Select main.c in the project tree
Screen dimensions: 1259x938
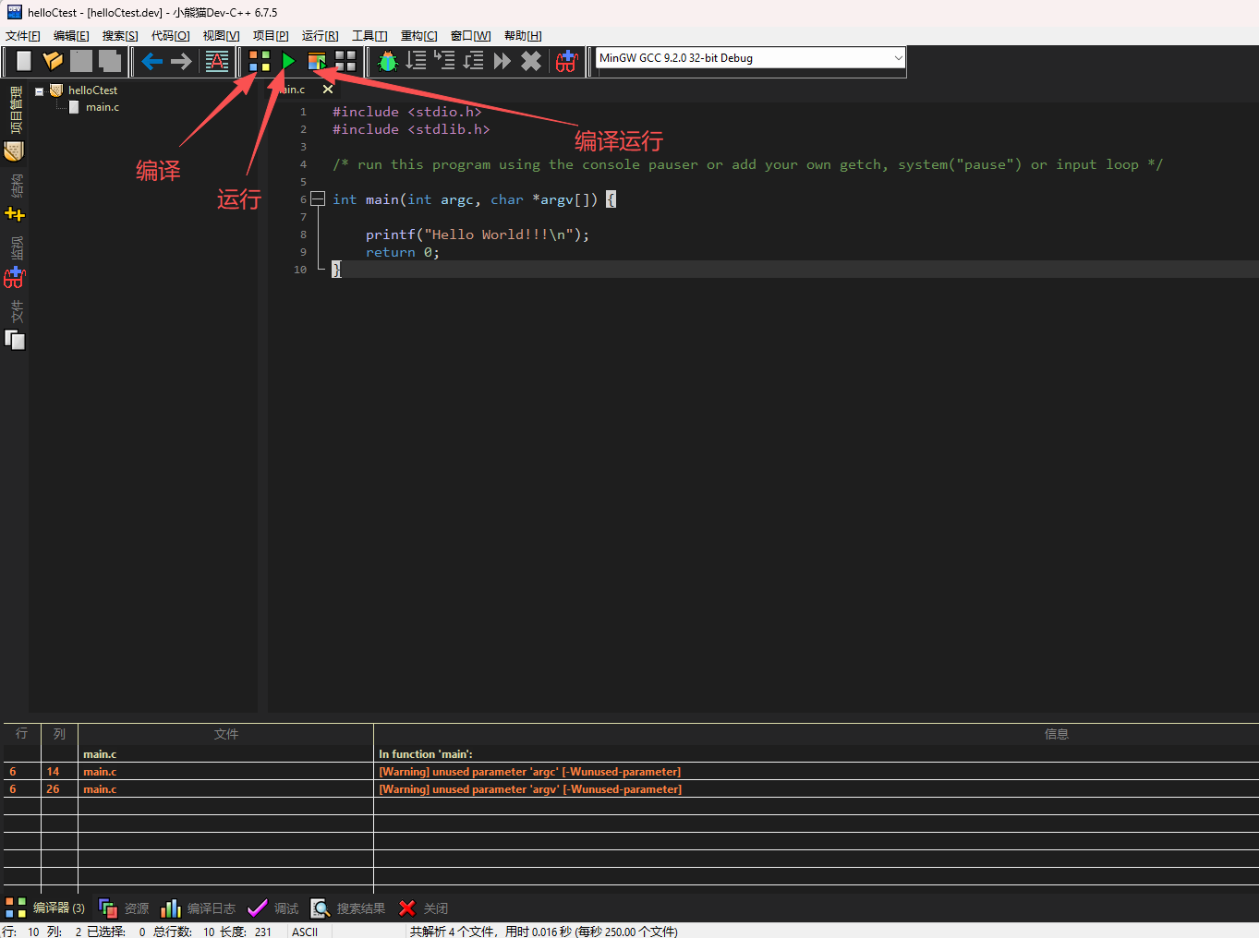click(103, 107)
